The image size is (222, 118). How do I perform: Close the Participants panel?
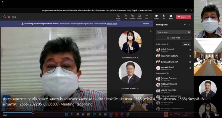pyautogui.click(x=189, y=25)
